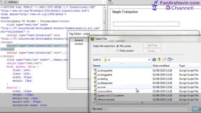Click the Dreamweaver icon in Select File title
The height and width of the screenshot is (113, 201).
[x=92, y=39]
